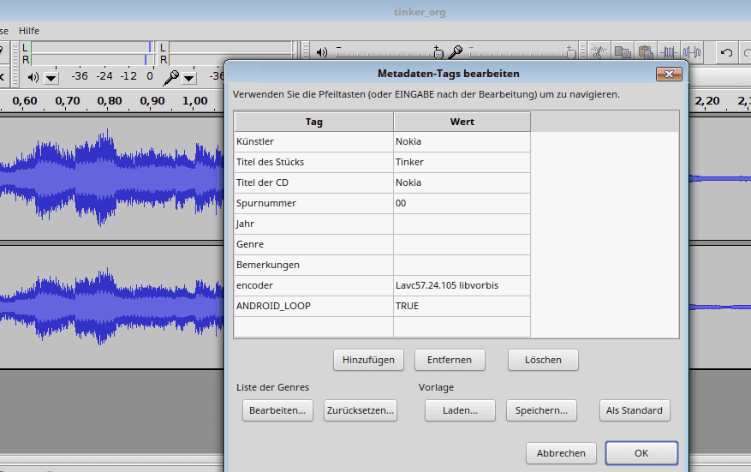
Task: Select the Titel des Stücks value 'Tinker'
Action: [x=462, y=163]
